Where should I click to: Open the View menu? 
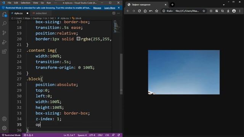(35, 3)
